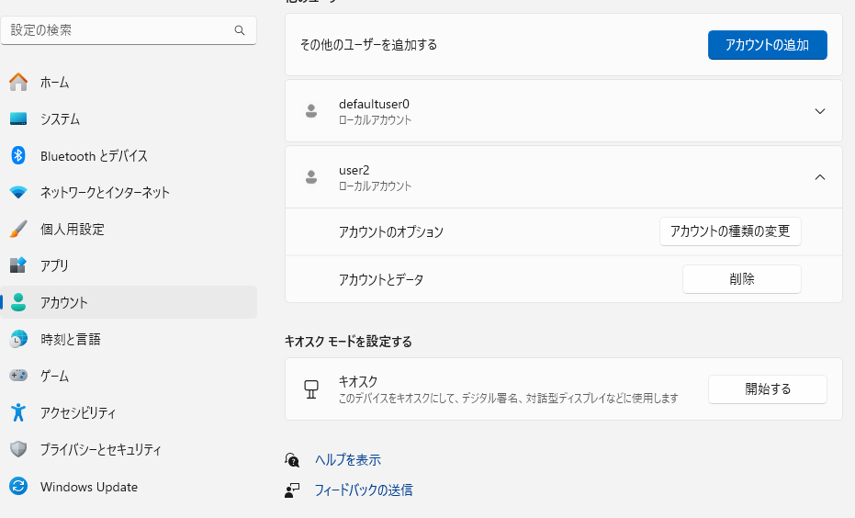The width and height of the screenshot is (855, 518).
Task: Expand the defaultuser0 account entry
Action: pyautogui.click(x=820, y=111)
